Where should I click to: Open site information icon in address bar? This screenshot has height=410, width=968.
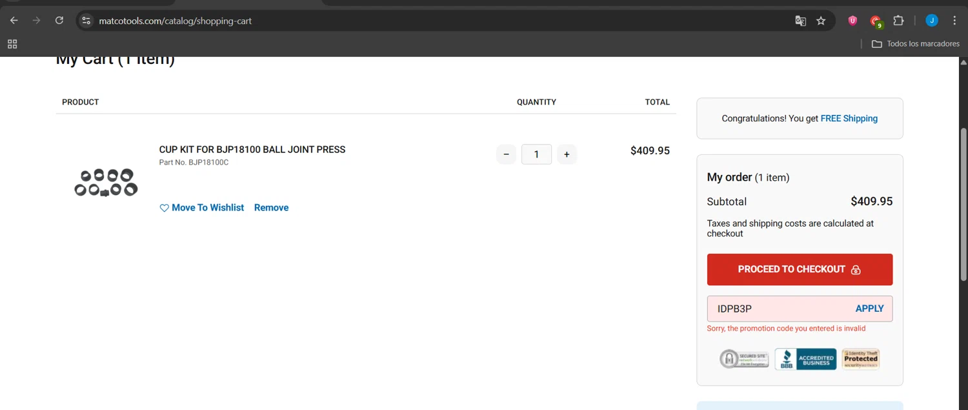point(86,21)
